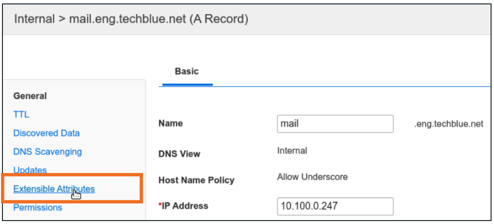
Task: Switch to the Basic tab
Action: 187,72
